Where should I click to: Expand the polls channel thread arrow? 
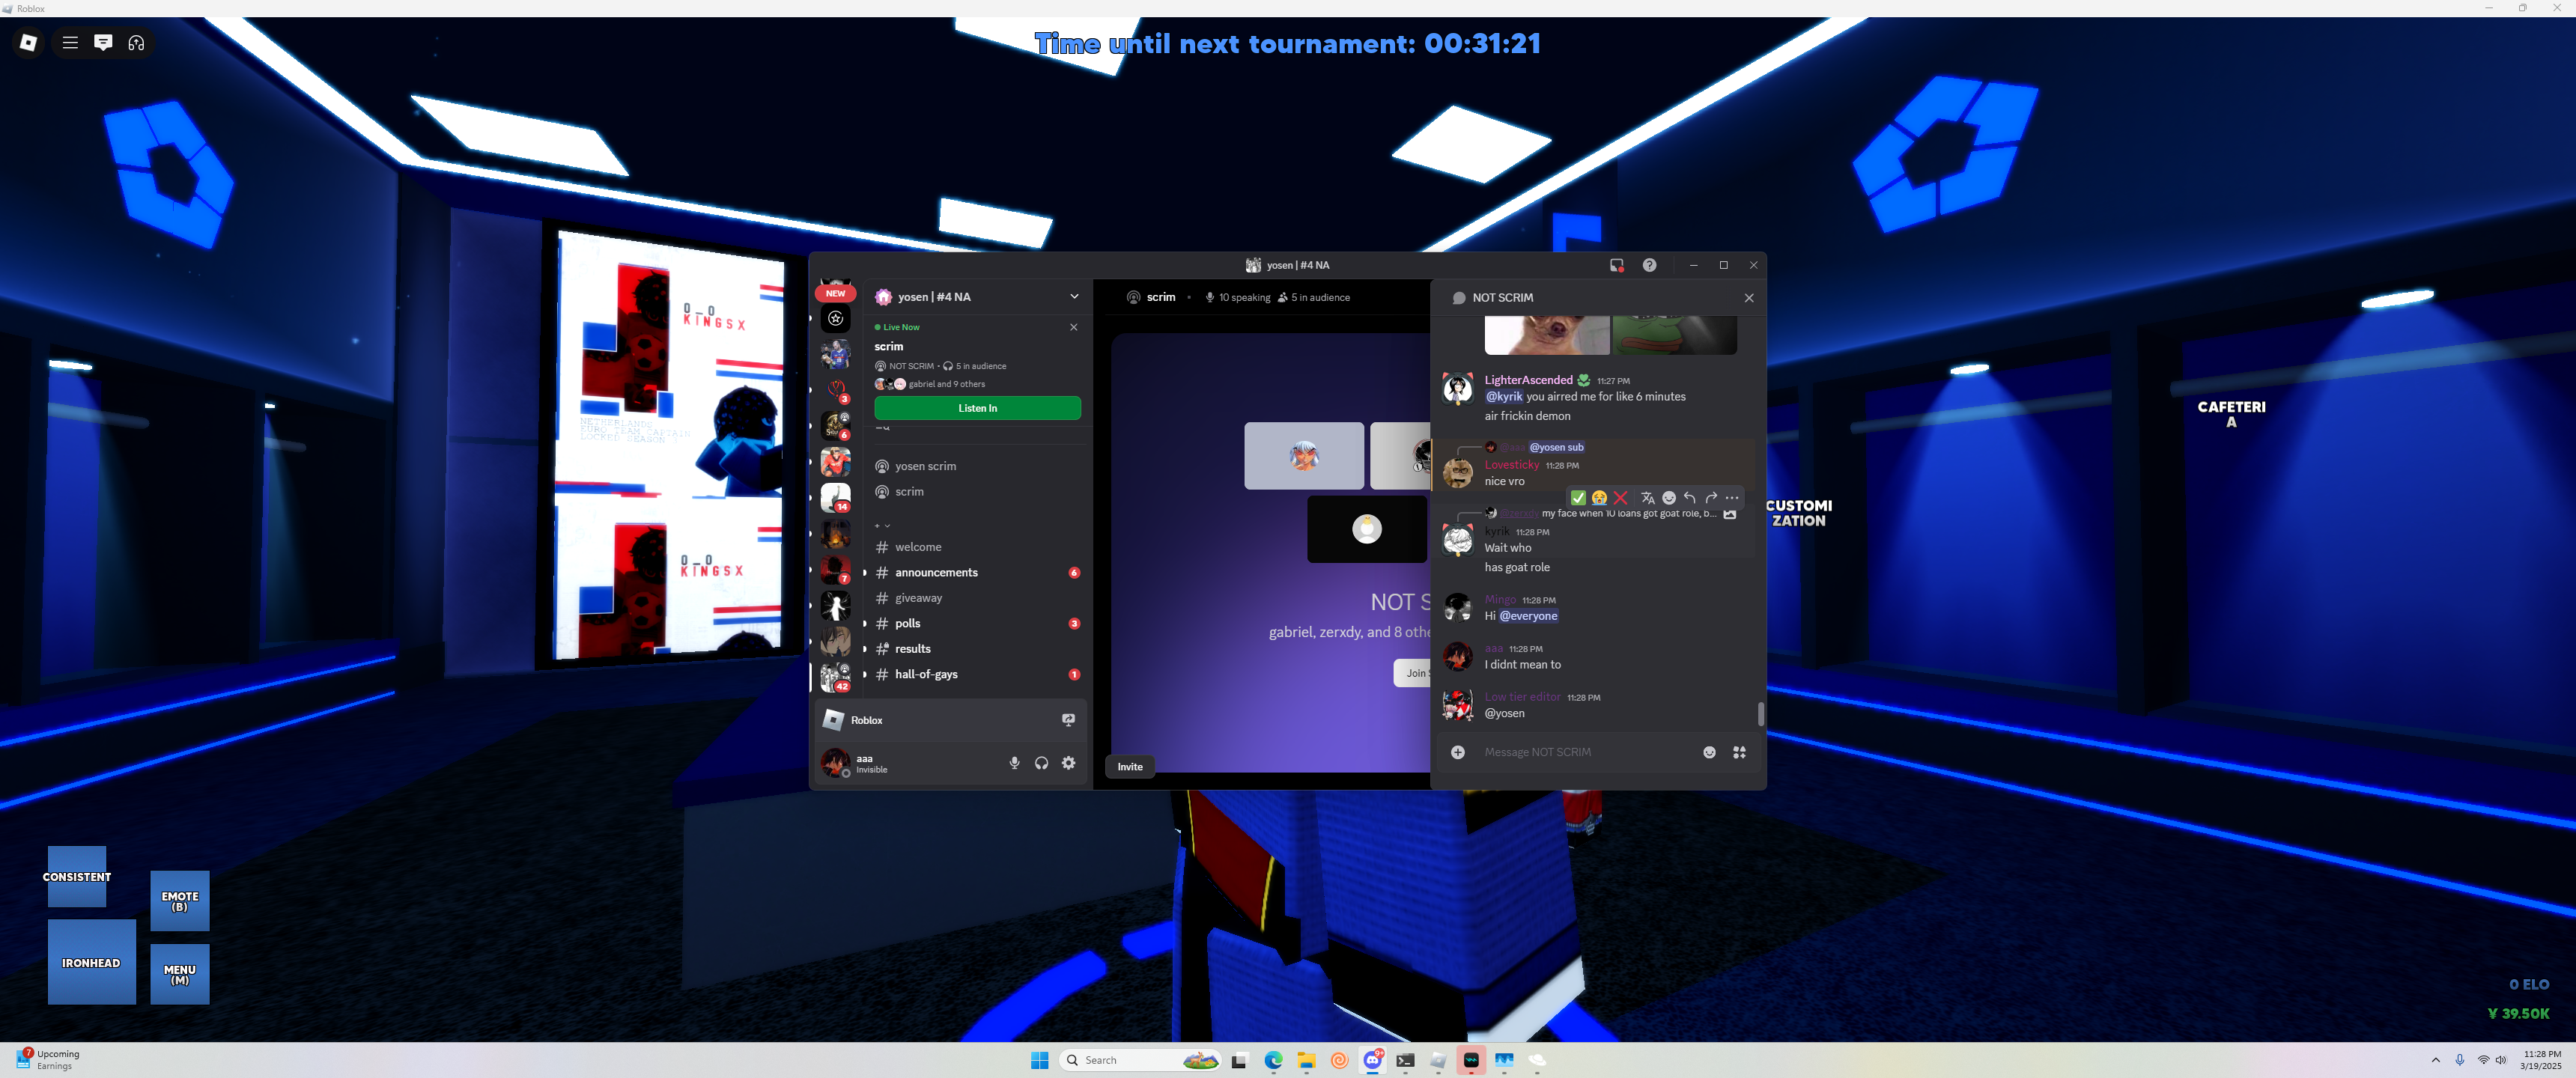click(x=865, y=624)
